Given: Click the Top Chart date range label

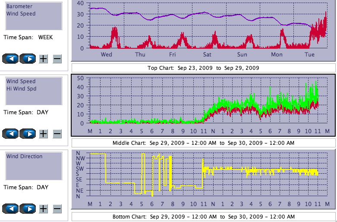Looking at the screenshot, I should pos(203,68).
